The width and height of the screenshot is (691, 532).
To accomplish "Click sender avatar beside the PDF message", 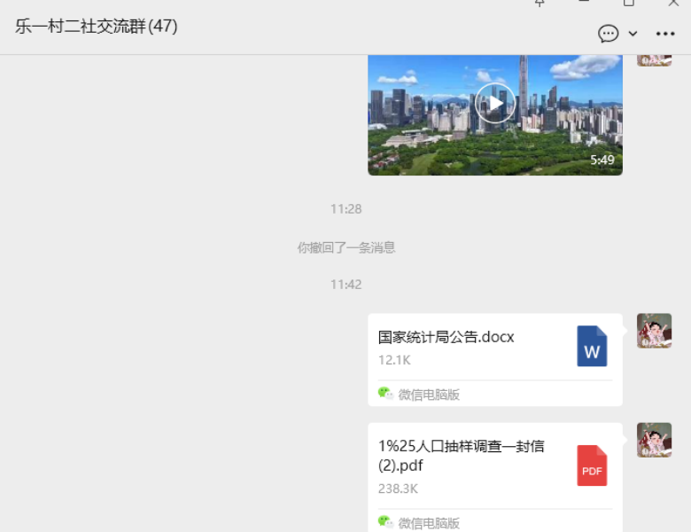I will 654,440.
